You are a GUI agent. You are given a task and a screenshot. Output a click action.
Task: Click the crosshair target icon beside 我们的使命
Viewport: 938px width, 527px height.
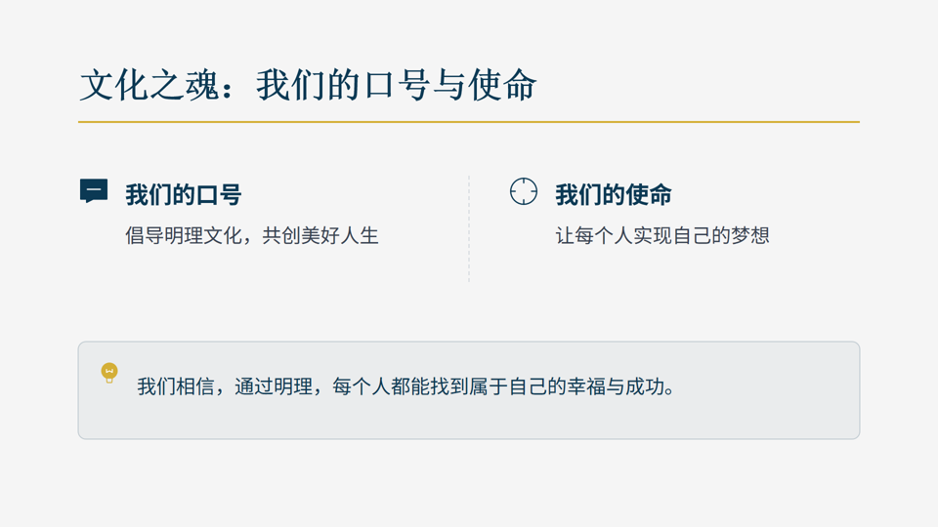coord(524,191)
